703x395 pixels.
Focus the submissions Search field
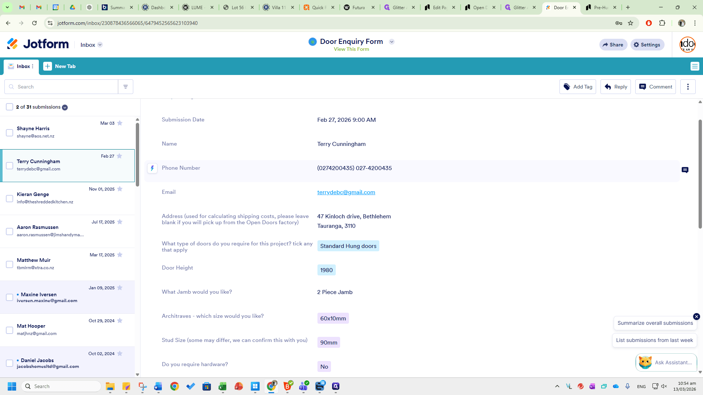(61, 87)
